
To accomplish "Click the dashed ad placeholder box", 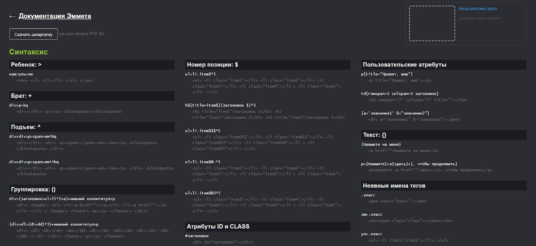I will coord(432,23).
